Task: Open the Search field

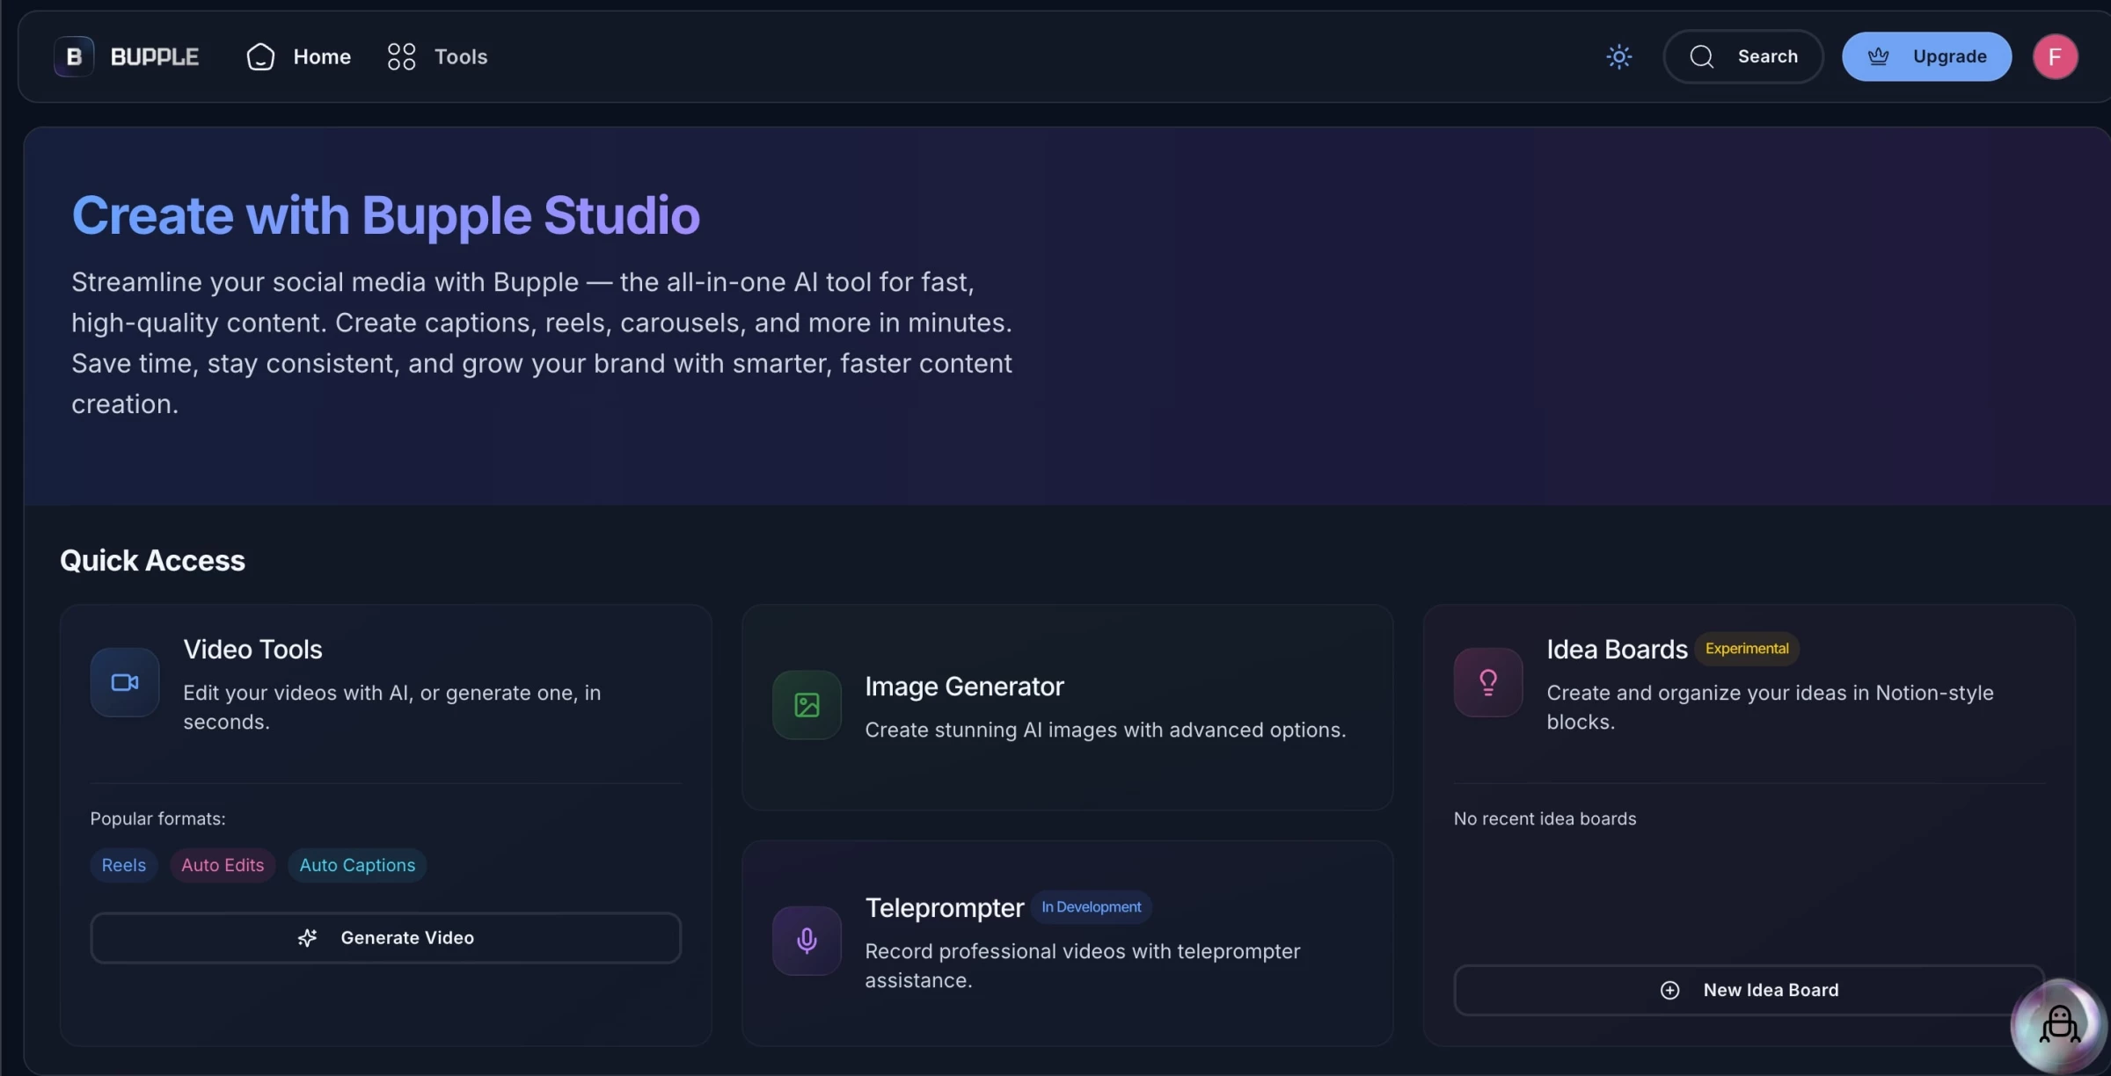Action: 1743,56
